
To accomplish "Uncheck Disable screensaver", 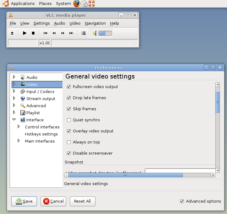I will tap(69, 153).
